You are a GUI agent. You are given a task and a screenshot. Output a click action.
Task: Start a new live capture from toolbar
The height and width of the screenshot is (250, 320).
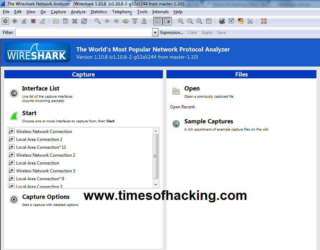click(x=24, y=21)
